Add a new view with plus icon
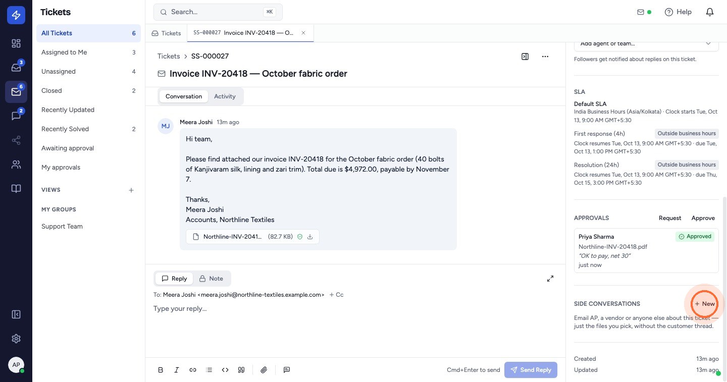Screen dimensions: 727x382 coord(131,190)
